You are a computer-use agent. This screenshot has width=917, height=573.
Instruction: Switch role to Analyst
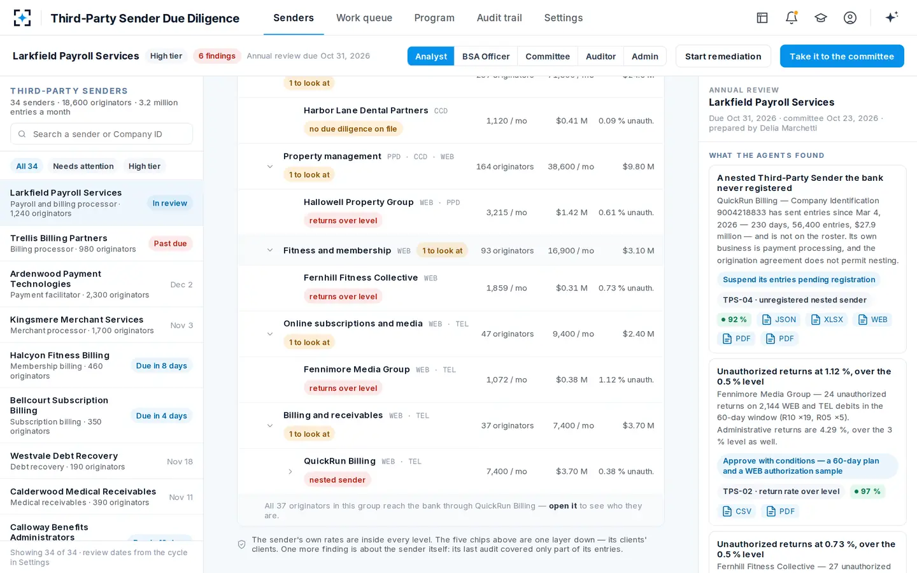tap(431, 56)
